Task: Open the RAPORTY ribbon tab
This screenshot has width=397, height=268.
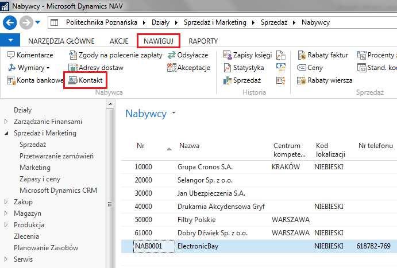Action: pyautogui.click(x=203, y=41)
